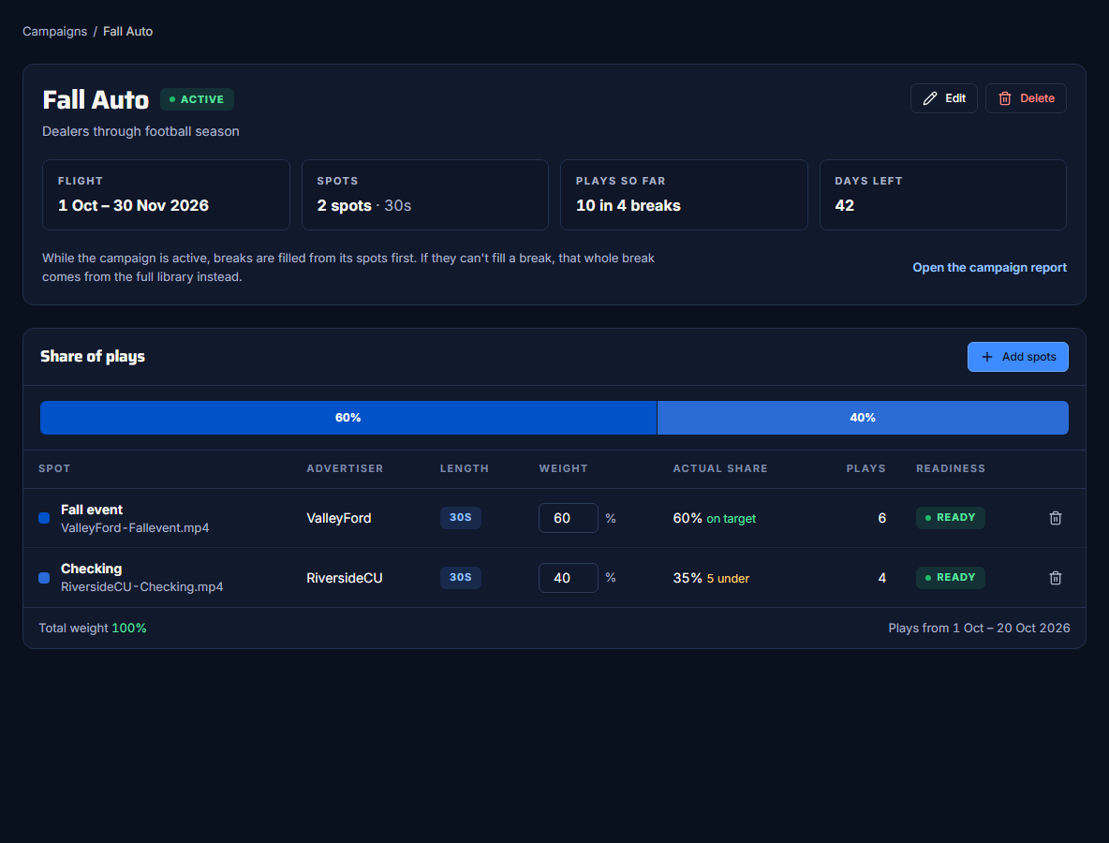
Task: Click the Fall Auto campaign title
Action: pyautogui.click(x=96, y=99)
